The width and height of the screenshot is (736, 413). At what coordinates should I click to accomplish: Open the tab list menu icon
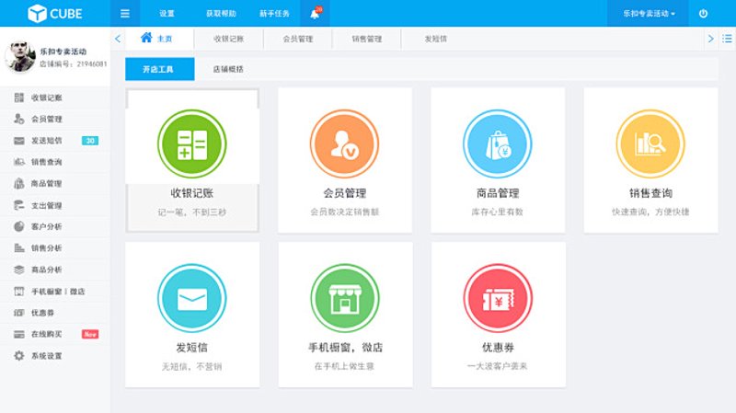(727, 39)
